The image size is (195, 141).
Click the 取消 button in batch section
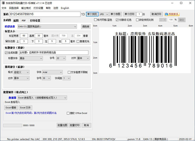click(86, 125)
